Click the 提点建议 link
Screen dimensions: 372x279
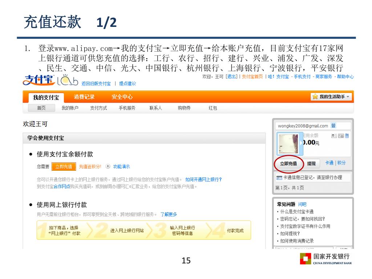(128, 84)
